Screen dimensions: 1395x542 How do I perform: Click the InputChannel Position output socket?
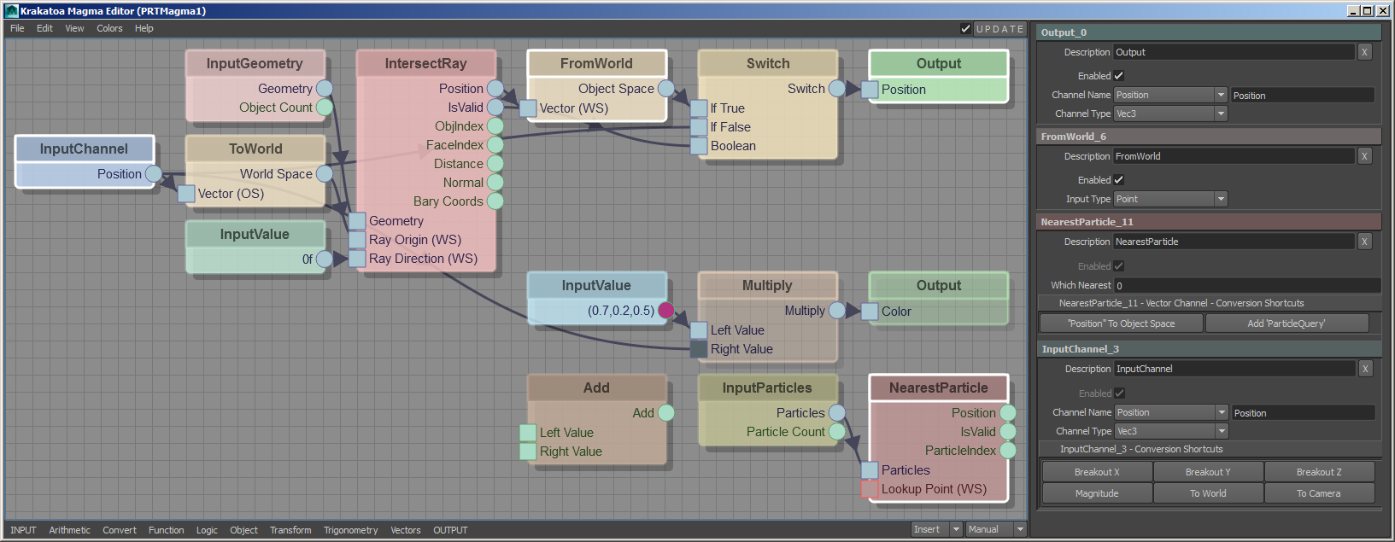[x=154, y=173]
